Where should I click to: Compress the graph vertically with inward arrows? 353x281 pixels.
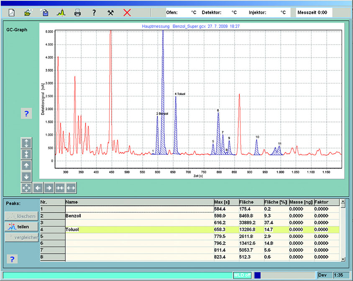point(26,154)
